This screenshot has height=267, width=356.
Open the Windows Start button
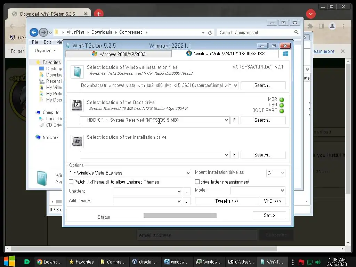click(9, 261)
